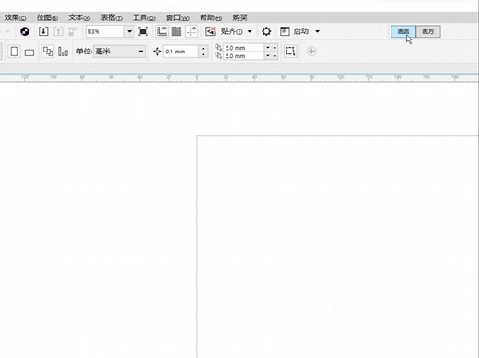Click the Publish to PDF icon
This screenshot has height=358, width=479.
click(x=73, y=31)
